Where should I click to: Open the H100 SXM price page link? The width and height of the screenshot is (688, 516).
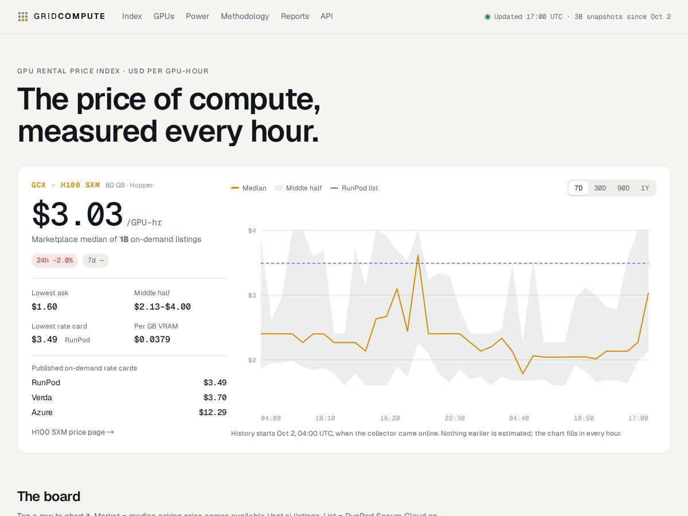click(73, 432)
